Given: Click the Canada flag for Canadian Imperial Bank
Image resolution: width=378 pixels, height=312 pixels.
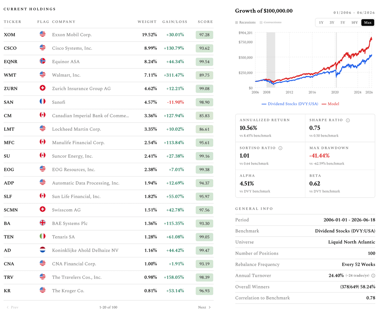Looking at the screenshot, I should point(43,115).
